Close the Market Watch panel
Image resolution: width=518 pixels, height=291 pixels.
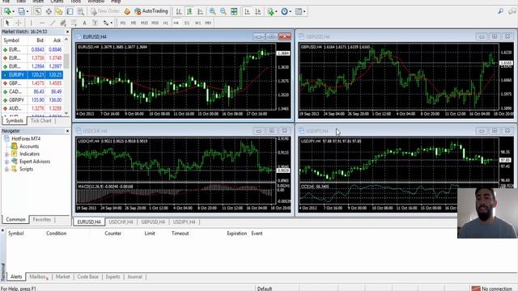point(67,32)
